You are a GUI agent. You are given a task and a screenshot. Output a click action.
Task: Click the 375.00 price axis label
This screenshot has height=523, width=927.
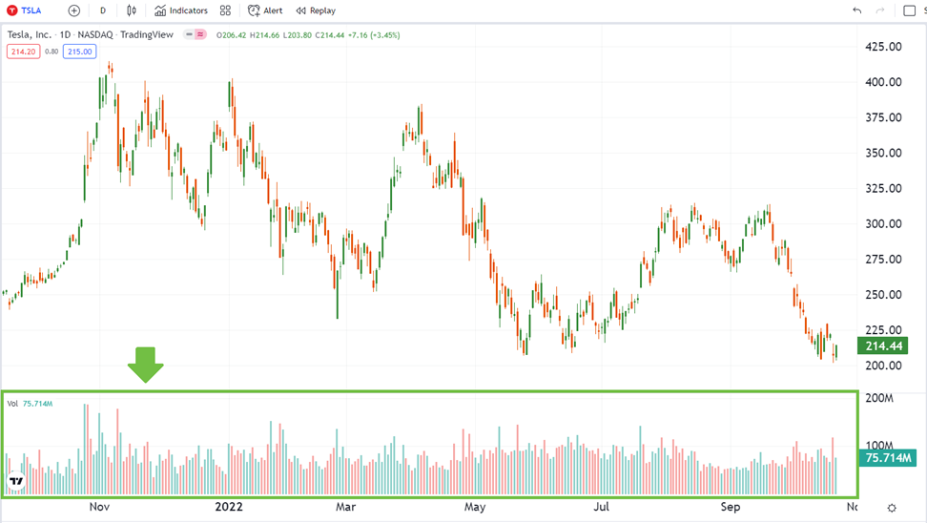883,117
